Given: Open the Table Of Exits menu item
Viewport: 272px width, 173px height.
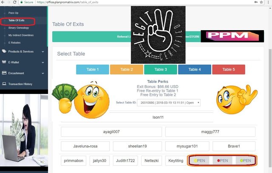Looking at the screenshot, I should click(17, 20).
